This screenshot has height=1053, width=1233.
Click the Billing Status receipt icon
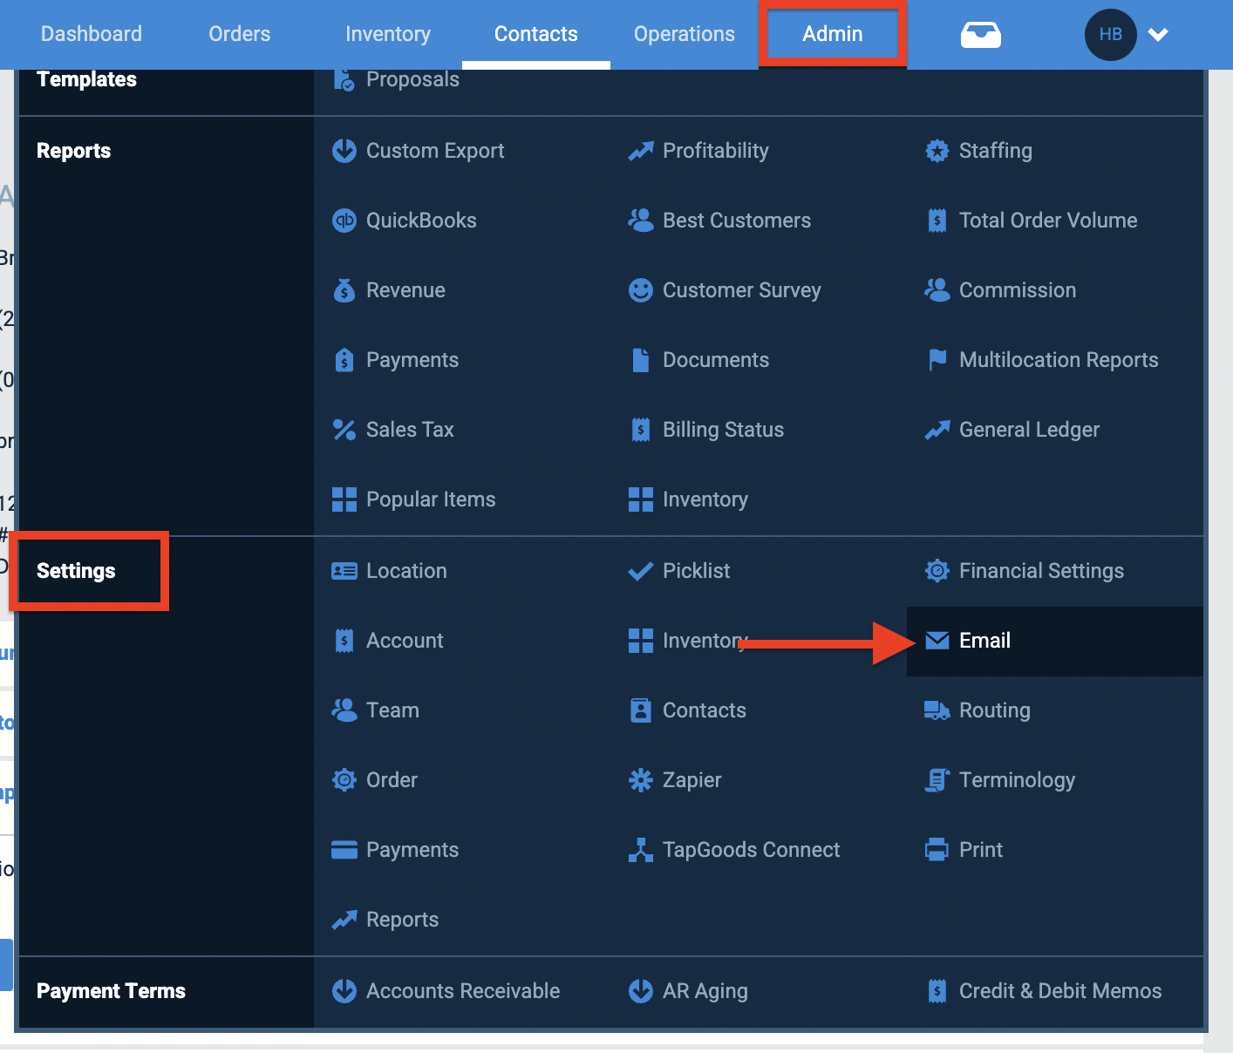641,430
